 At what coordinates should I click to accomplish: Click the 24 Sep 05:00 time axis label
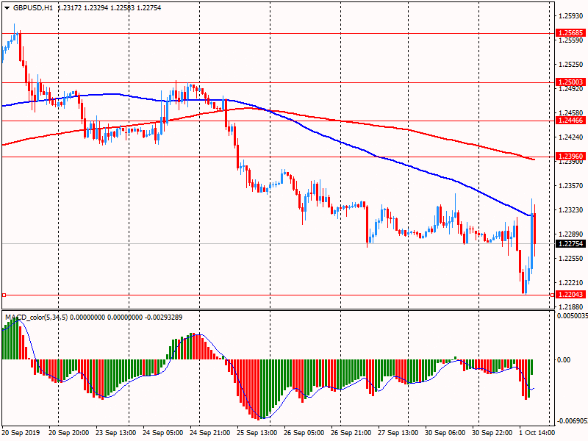pos(162,433)
